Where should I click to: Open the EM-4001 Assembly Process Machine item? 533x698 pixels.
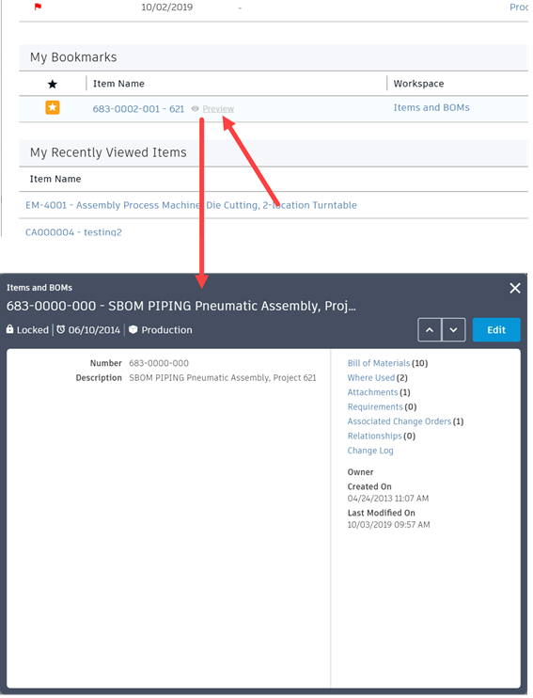(x=191, y=205)
